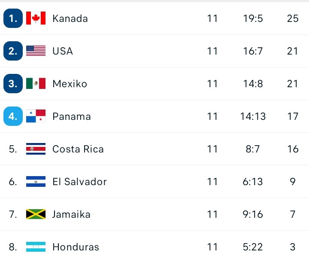This screenshot has width=309, height=256.
Task: Click the Honduras flag icon
Action: point(36,247)
